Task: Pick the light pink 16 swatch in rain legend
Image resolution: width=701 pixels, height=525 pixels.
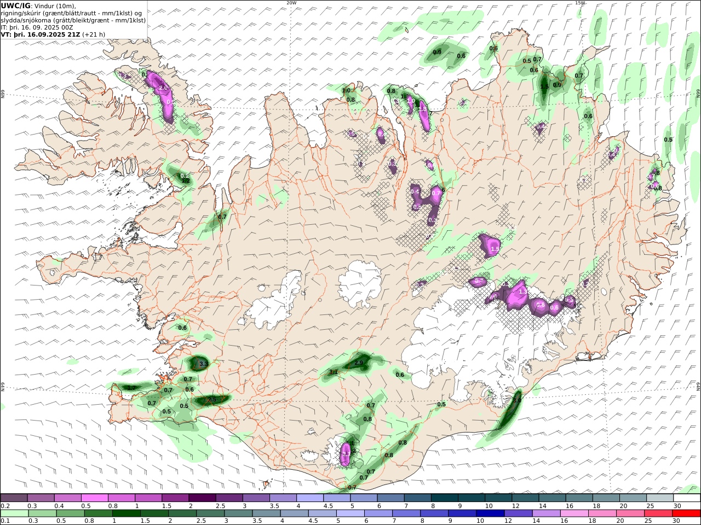Action: coord(574,514)
